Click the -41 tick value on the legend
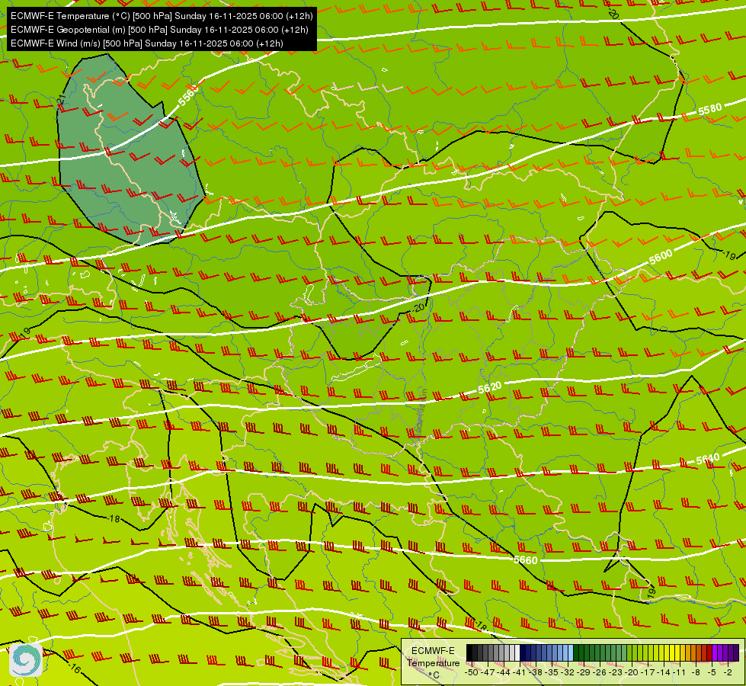 (x=520, y=672)
